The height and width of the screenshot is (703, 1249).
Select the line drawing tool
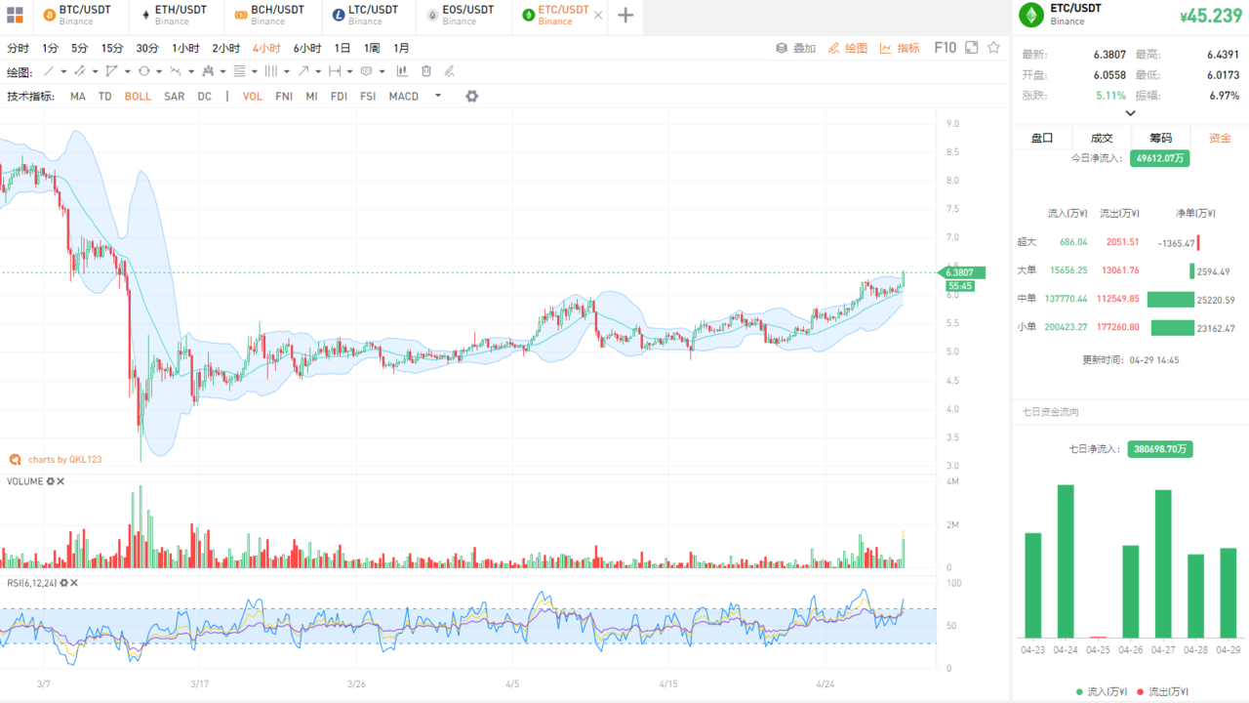point(49,71)
